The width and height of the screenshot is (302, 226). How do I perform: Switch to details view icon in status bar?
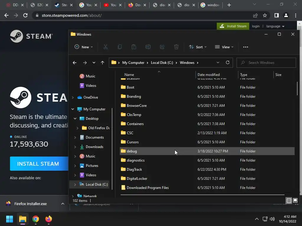coord(289,201)
